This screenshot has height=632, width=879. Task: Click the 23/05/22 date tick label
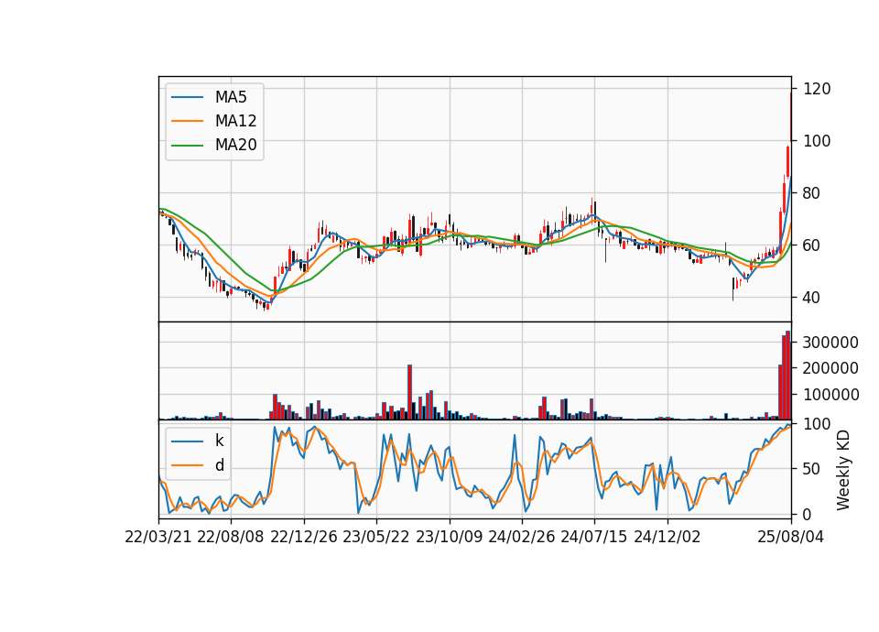pyautogui.click(x=376, y=537)
